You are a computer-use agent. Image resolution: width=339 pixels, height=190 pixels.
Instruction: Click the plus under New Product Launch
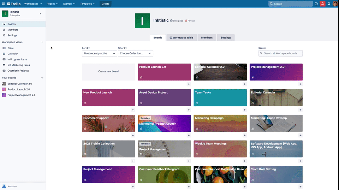[133, 110]
